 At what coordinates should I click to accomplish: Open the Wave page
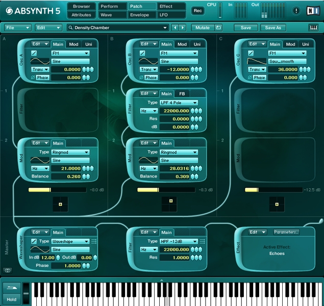point(112,15)
